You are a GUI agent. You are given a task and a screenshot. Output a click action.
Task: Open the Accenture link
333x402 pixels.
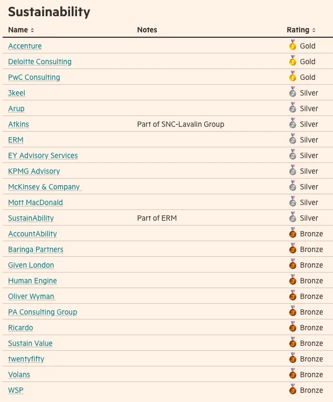tap(25, 46)
